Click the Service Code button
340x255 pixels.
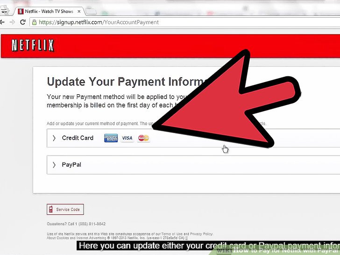click(x=65, y=209)
